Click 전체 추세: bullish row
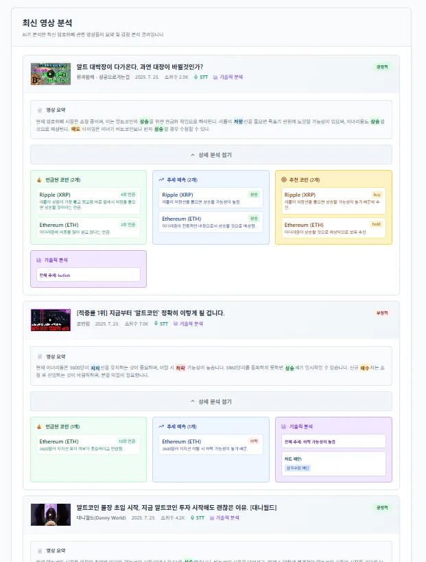 tap(88, 275)
